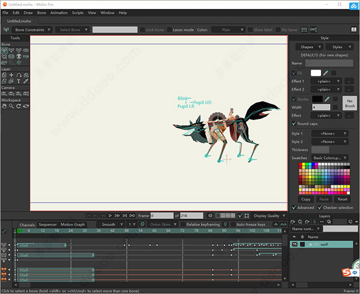Uncheck the Advanced checkbox
The height and width of the screenshot is (294, 360).
(294, 208)
